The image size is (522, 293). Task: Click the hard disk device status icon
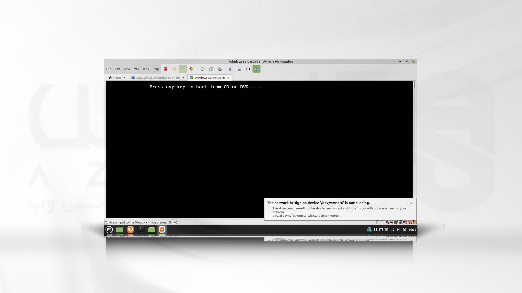coord(378,222)
